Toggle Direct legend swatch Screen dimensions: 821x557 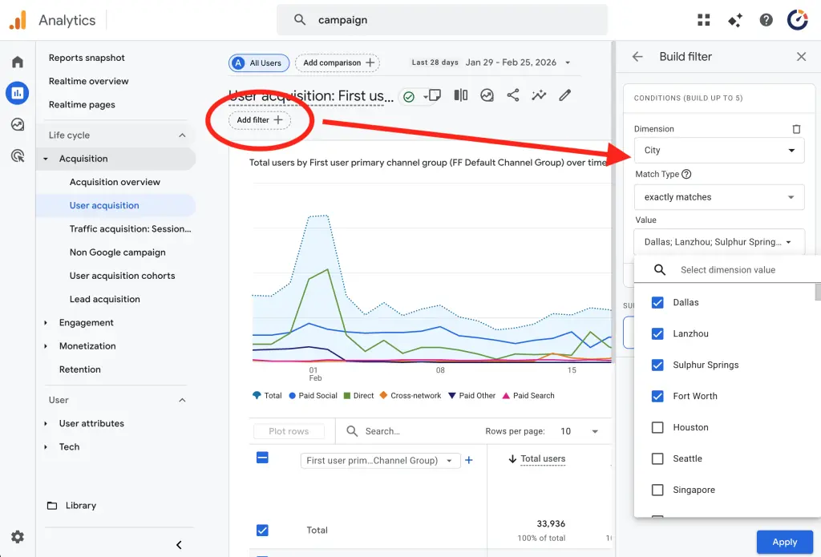pos(346,396)
